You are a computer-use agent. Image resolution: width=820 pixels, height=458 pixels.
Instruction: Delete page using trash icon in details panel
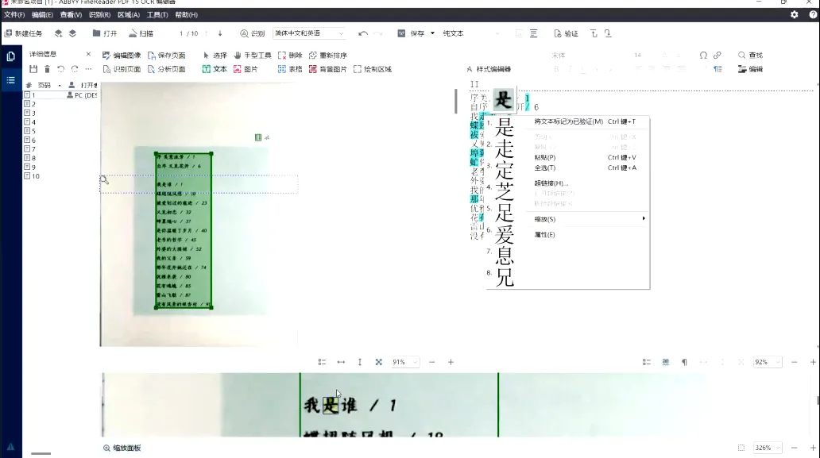pos(47,69)
